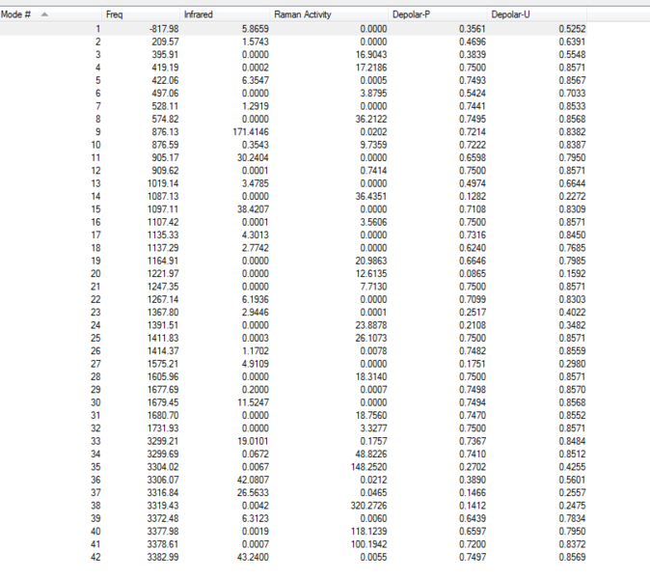Click infrared value 26.5633
This screenshot has height=579, width=650.
[x=253, y=493]
